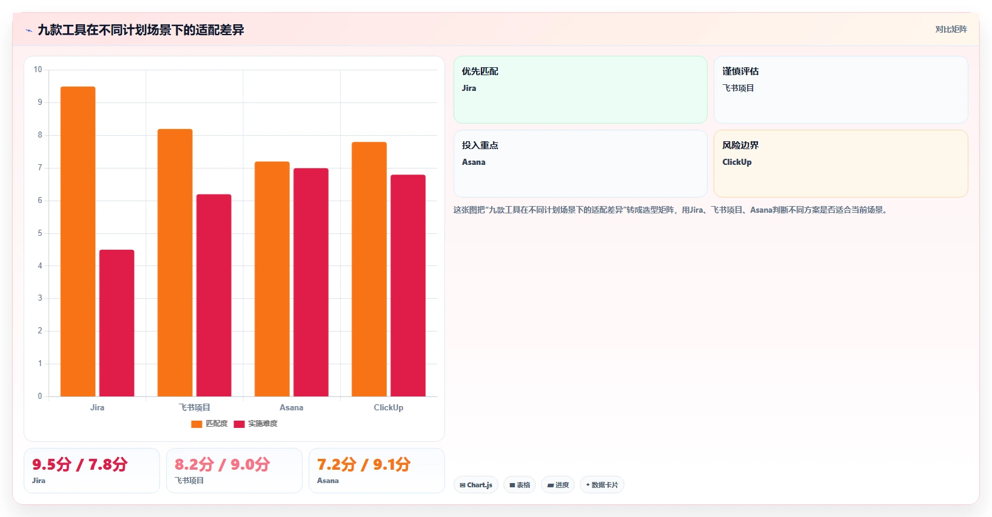The width and height of the screenshot is (992, 517).
Task: Click the 8.2分 / 9.0分 score value
Action: pyautogui.click(x=223, y=464)
